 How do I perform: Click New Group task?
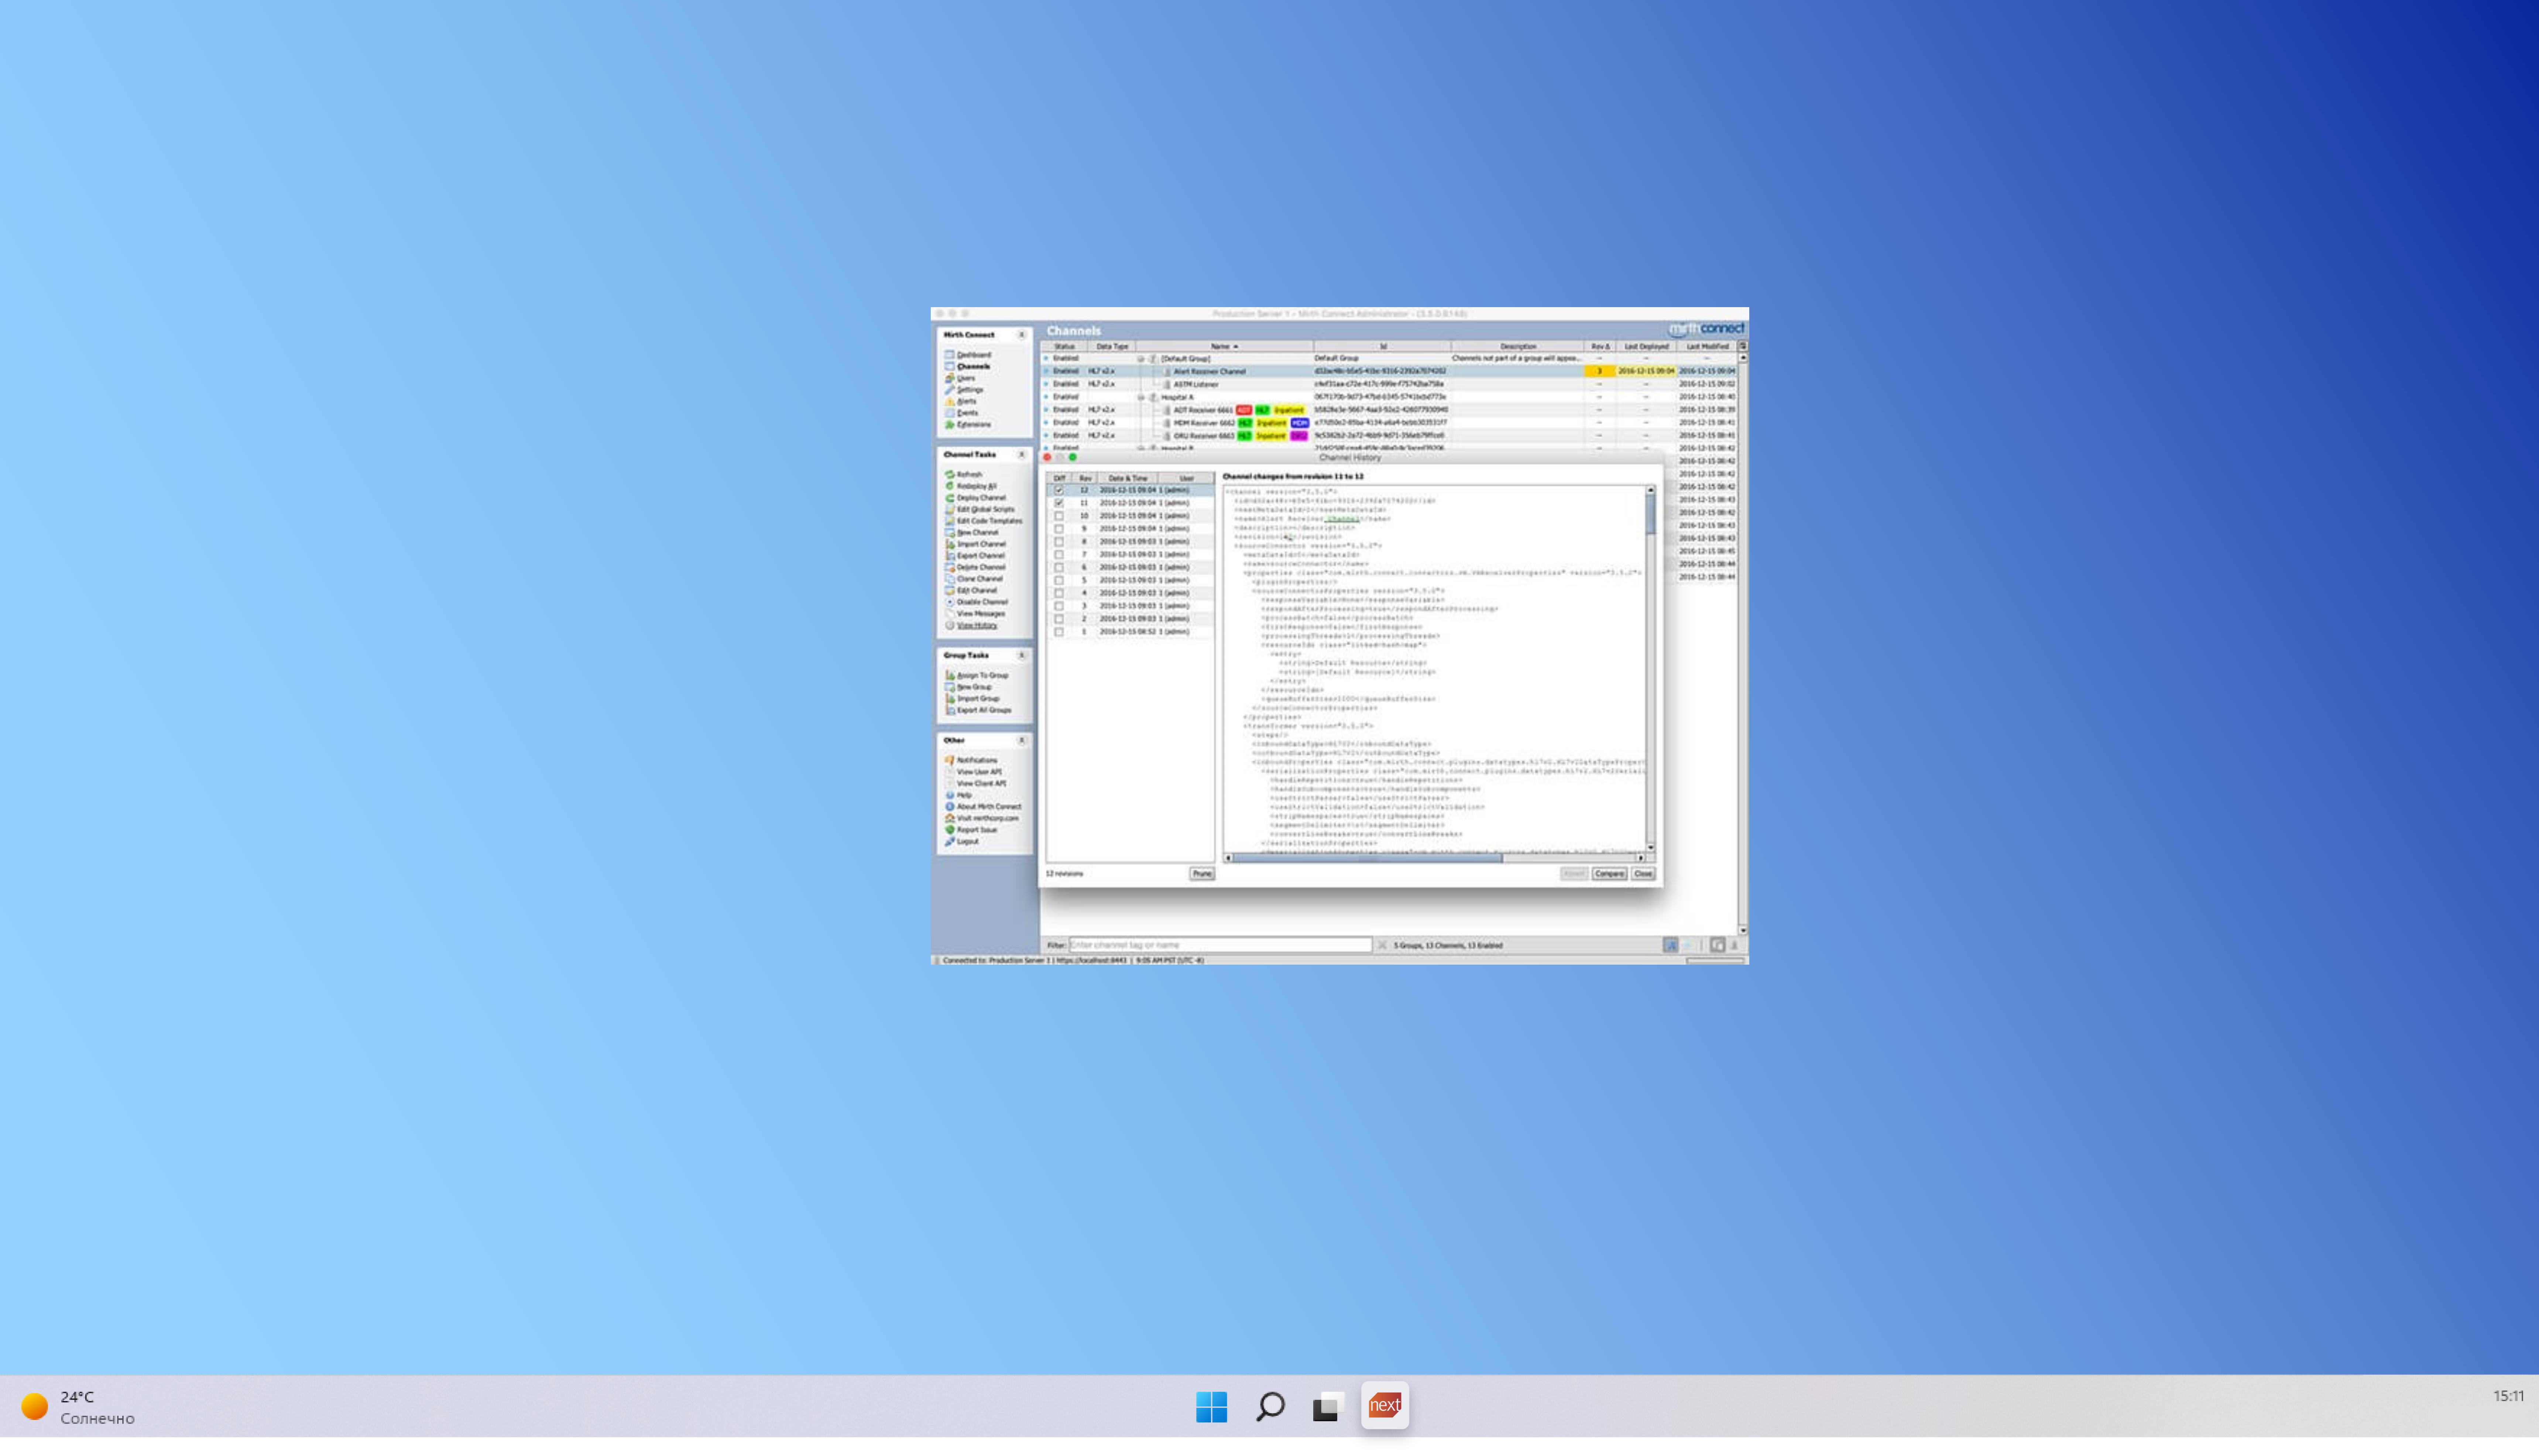[x=968, y=687]
